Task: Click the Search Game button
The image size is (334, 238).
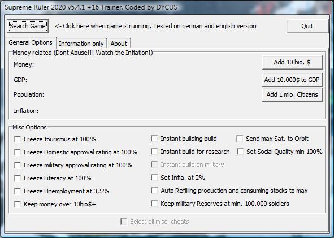Action: point(28,26)
